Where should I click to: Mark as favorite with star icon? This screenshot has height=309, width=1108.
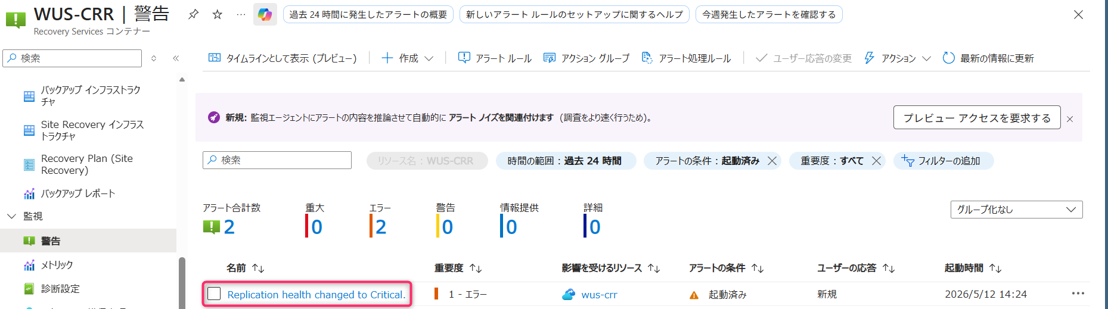tap(218, 14)
